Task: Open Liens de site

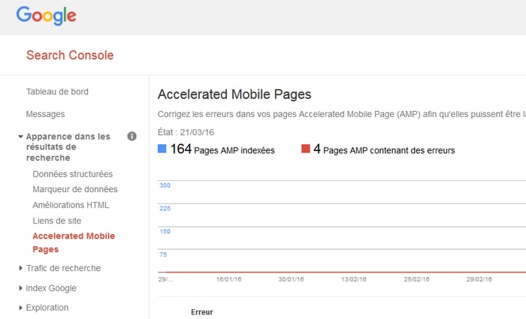Action: (x=56, y=221)
